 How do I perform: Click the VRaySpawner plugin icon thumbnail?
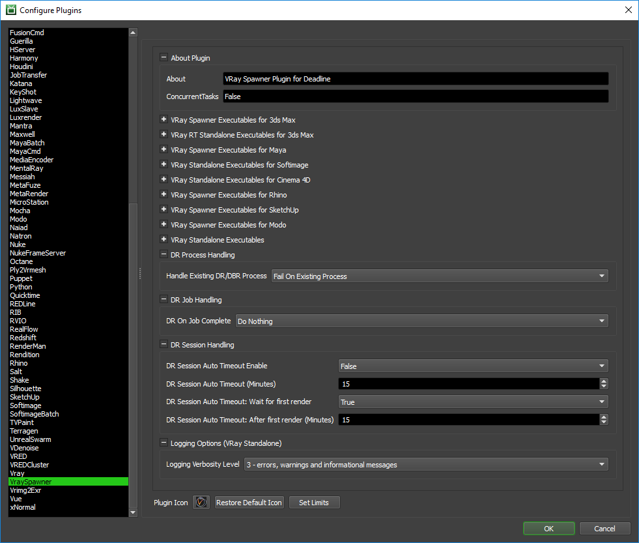point(201,502)
